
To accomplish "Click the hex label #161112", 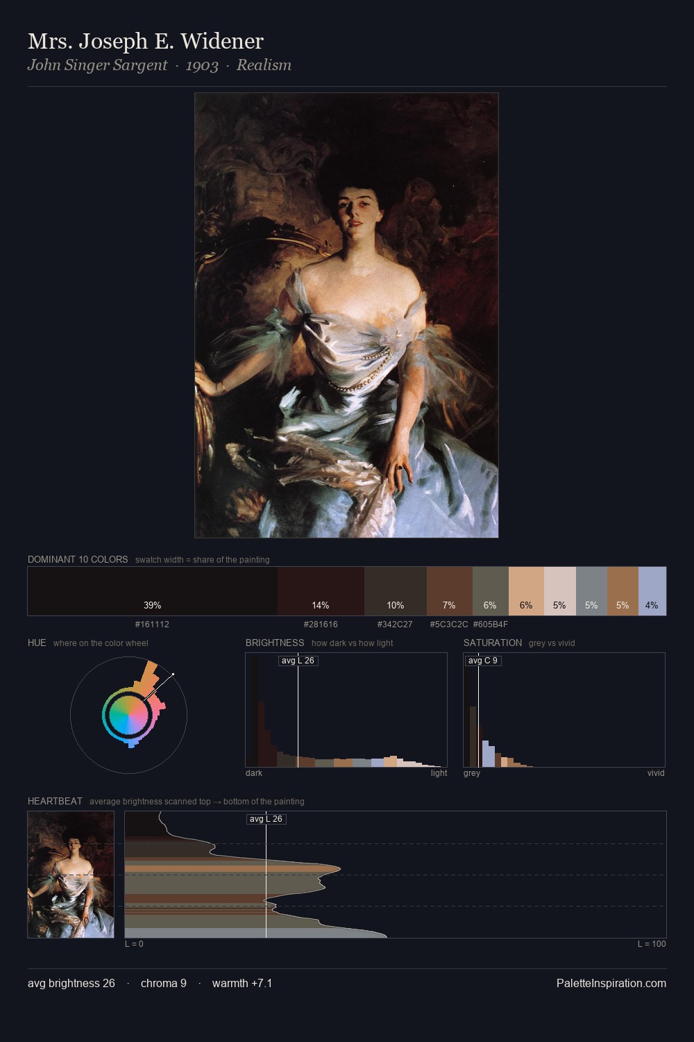I will (152, 624).
